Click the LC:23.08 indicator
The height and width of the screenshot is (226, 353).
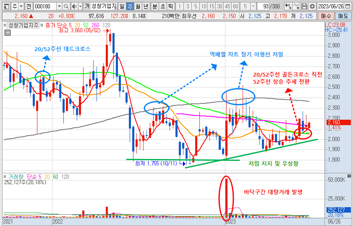[335, 25]
